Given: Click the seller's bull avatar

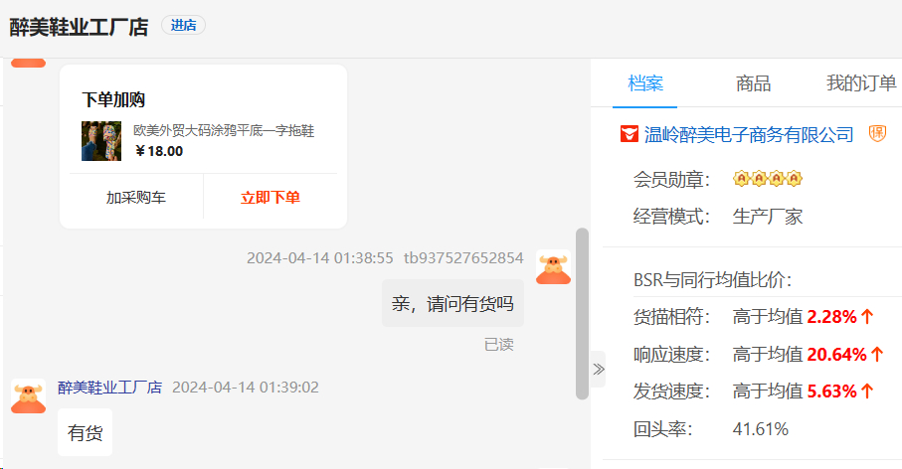Looking at the screenshot, I should [28, 396].
